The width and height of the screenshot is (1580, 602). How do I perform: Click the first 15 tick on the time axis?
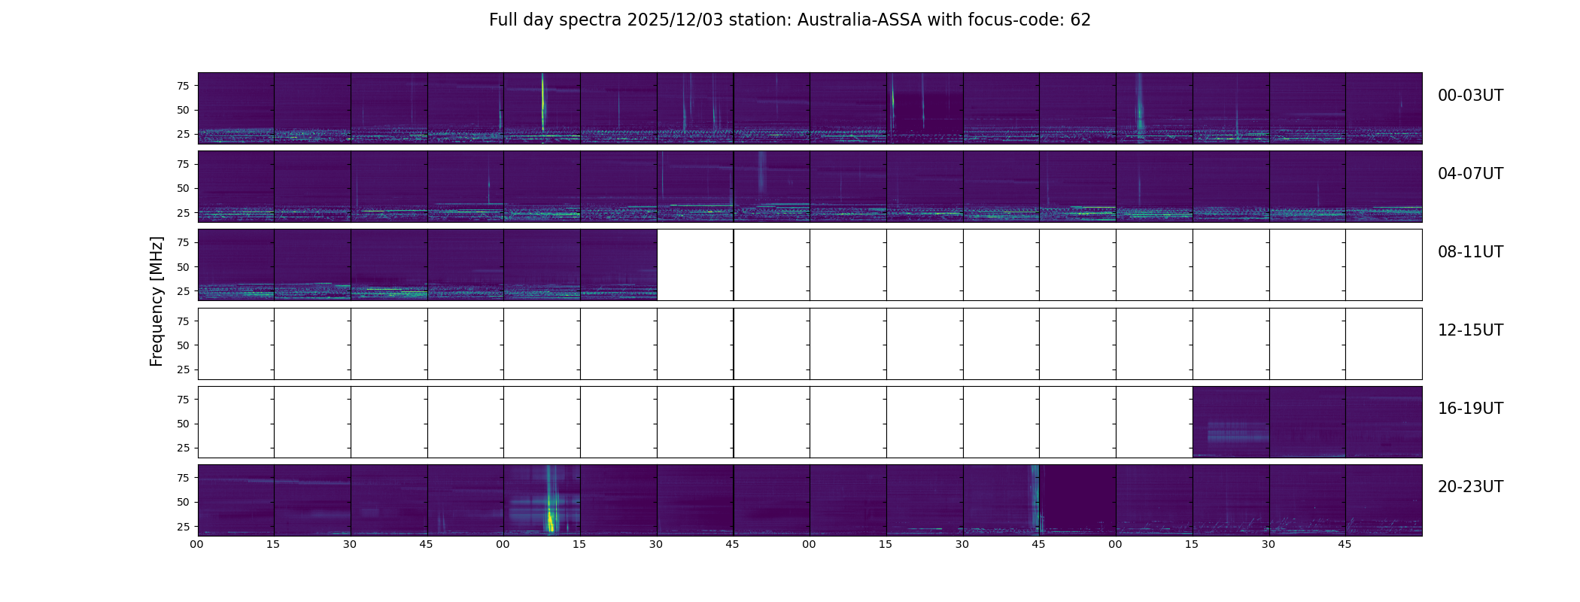pos(273,544)
